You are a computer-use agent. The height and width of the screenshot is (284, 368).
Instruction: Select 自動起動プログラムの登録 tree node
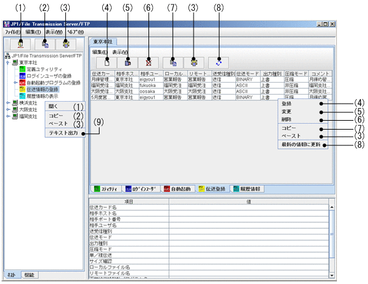tap(50, 83)
